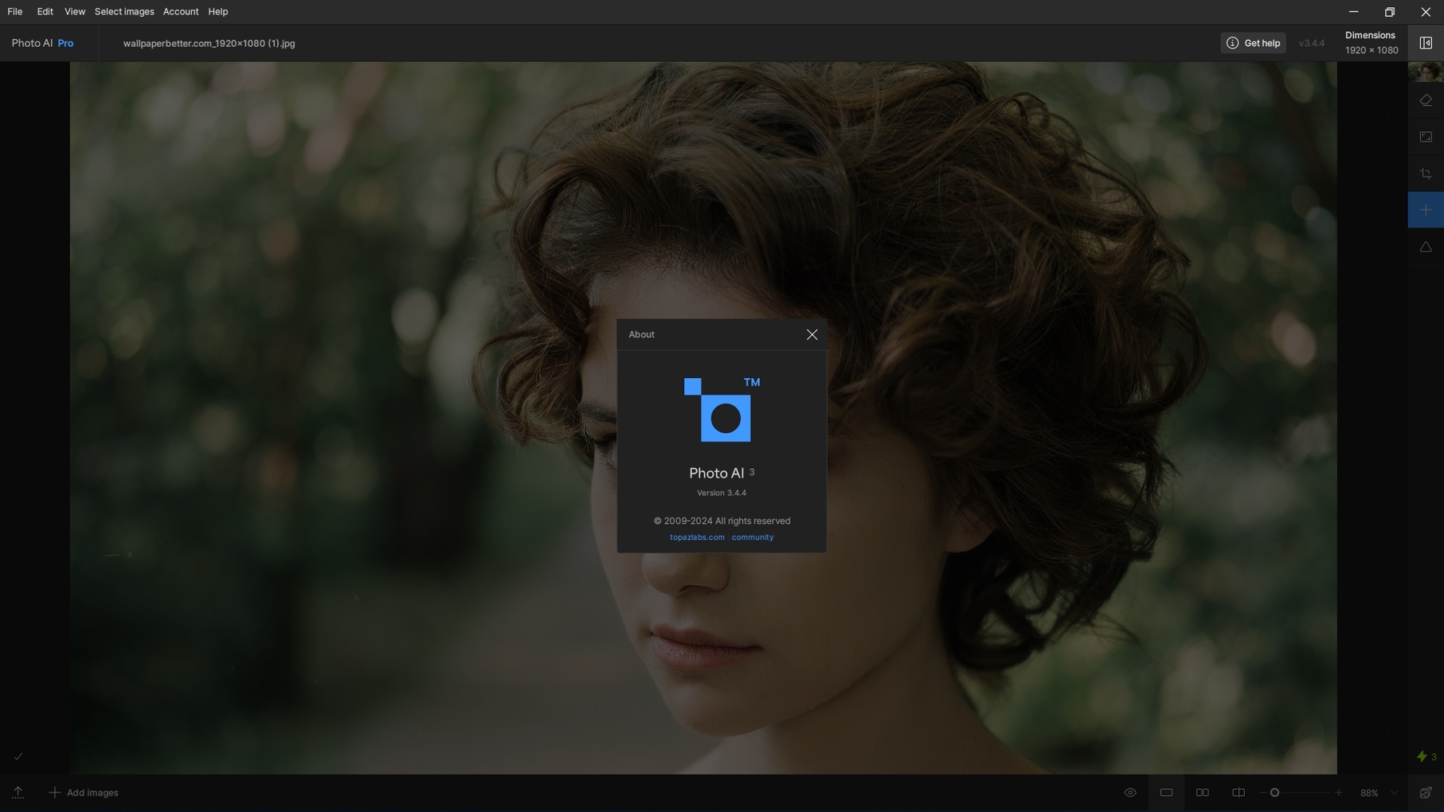
Task: Open the topazlabs.com link
Action: click(x=697, y=537)
